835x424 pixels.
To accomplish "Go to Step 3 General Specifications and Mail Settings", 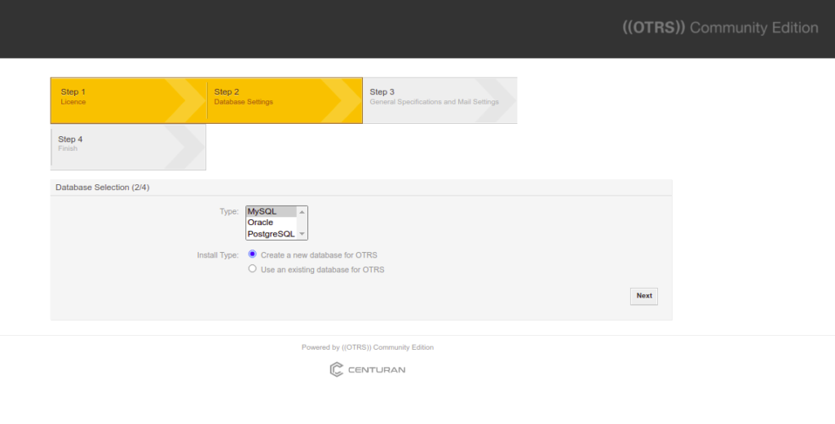I will [440, 100].
